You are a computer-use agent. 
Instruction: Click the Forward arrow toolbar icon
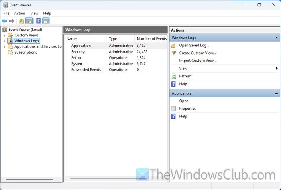click(12, 21)
